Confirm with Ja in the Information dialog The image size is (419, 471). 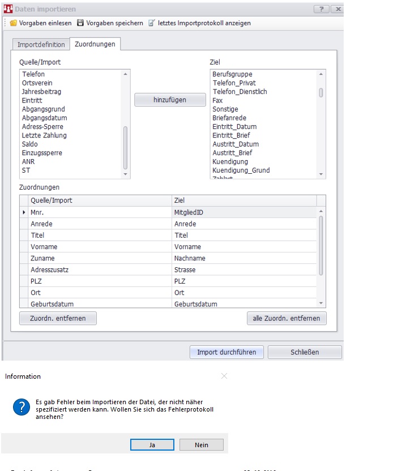click(152, 445)
